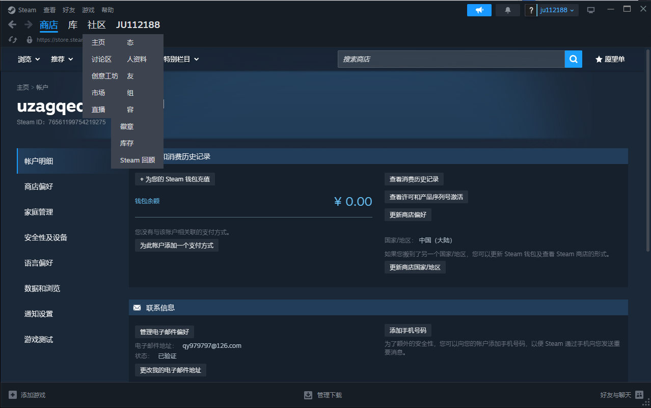
Task: Click the friends and chat icon
Action: click(639, 395)
